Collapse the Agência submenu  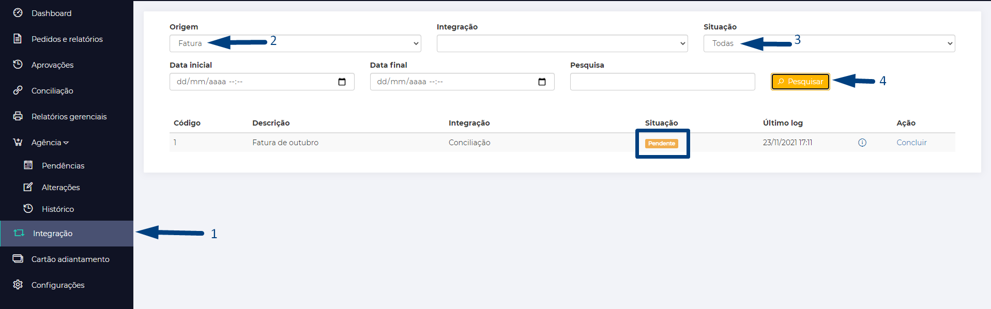click(50, 143)
